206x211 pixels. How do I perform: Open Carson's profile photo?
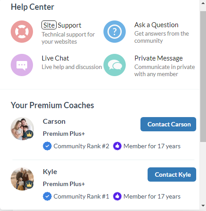click(22, 129)
